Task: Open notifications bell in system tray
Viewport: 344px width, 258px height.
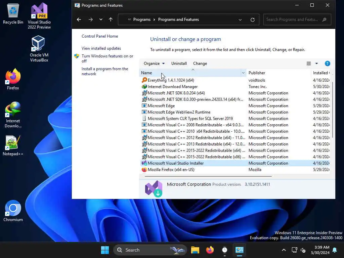Action: 335,250
